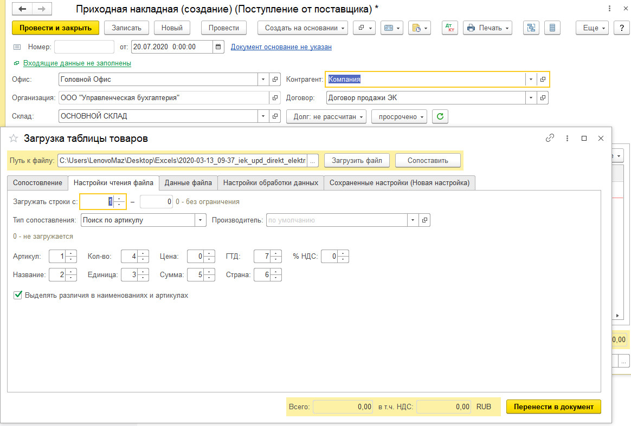The width and height of the screenshot is (631, 426).
Task: Click the document structure icon in toolbar
Action: tap(531, 28)
